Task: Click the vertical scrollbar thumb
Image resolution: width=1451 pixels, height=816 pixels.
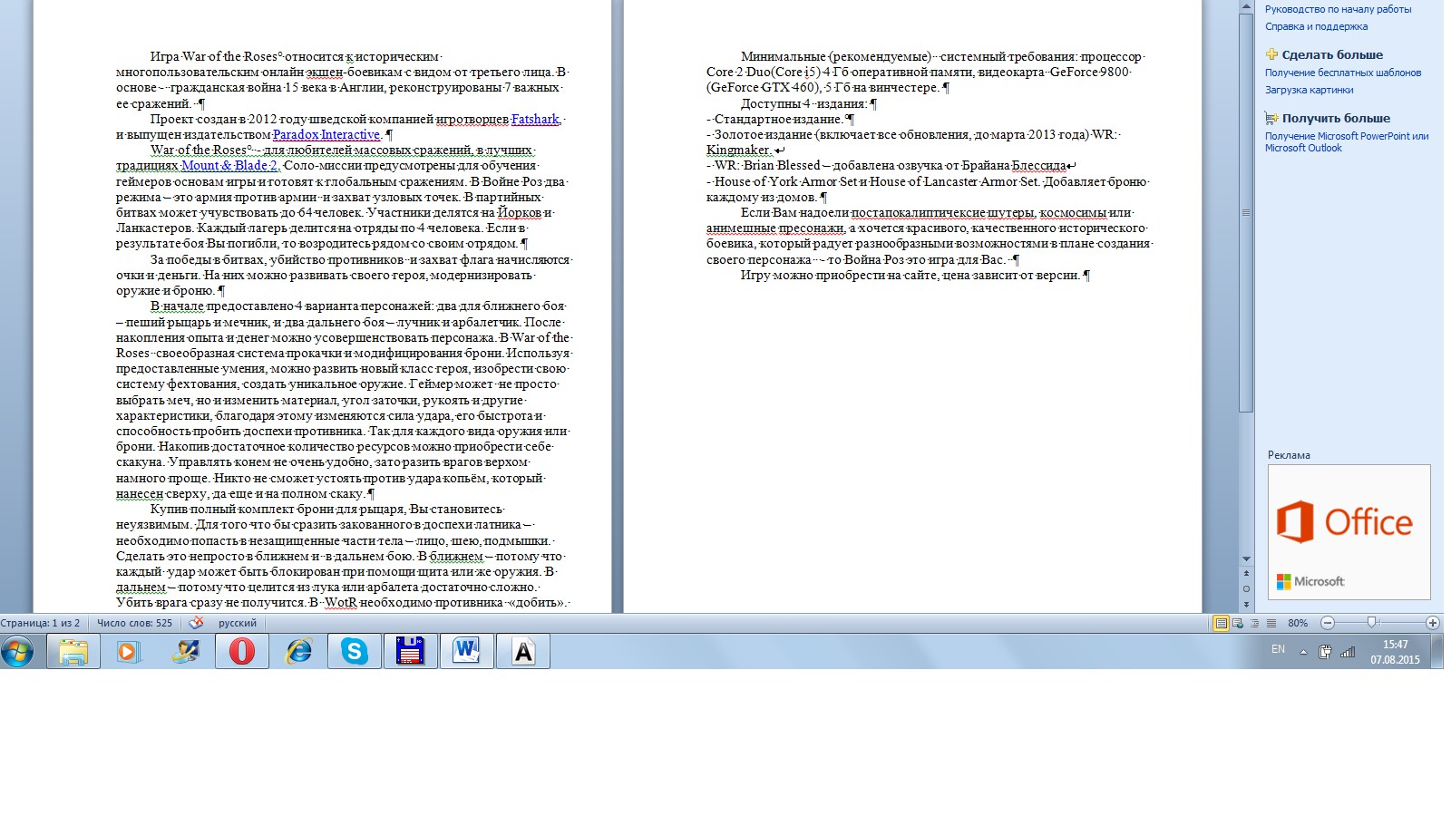Action: [x=1246, y=213]
